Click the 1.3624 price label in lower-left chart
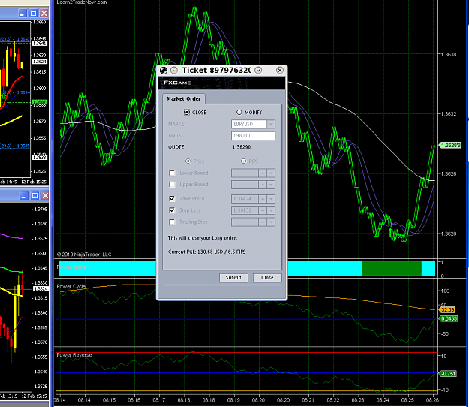Viewport: 469px width, 407px height. 41,289
